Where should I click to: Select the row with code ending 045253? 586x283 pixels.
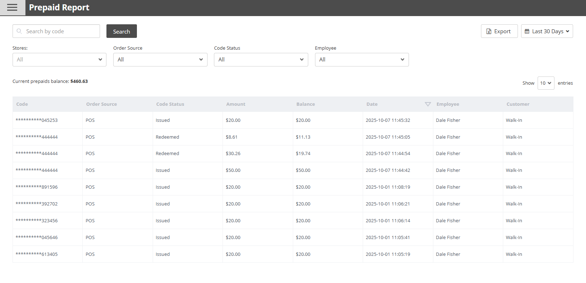point(37,120)
